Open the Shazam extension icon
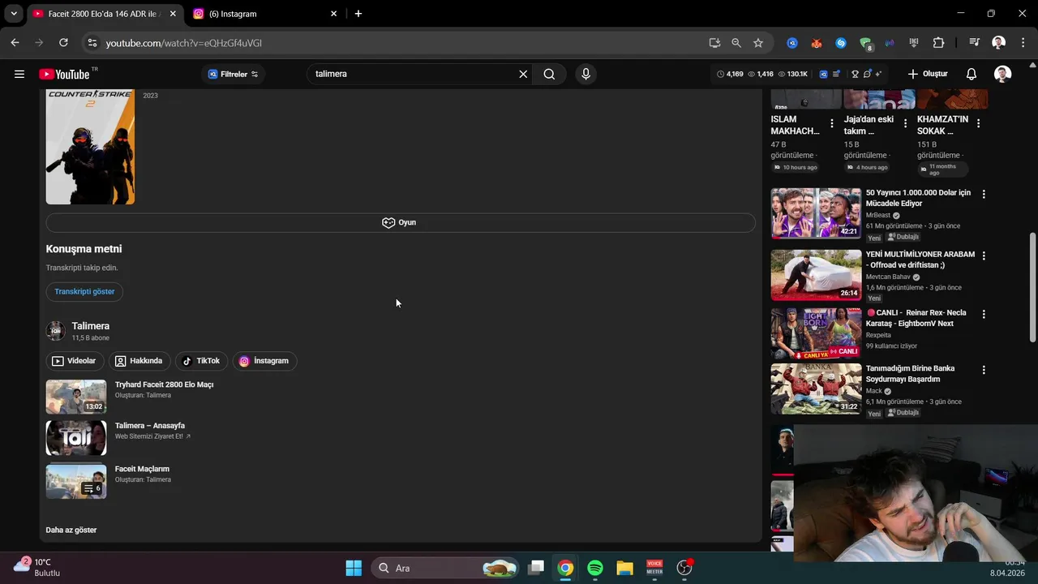Screen dimensions: 1038x584 841,43
